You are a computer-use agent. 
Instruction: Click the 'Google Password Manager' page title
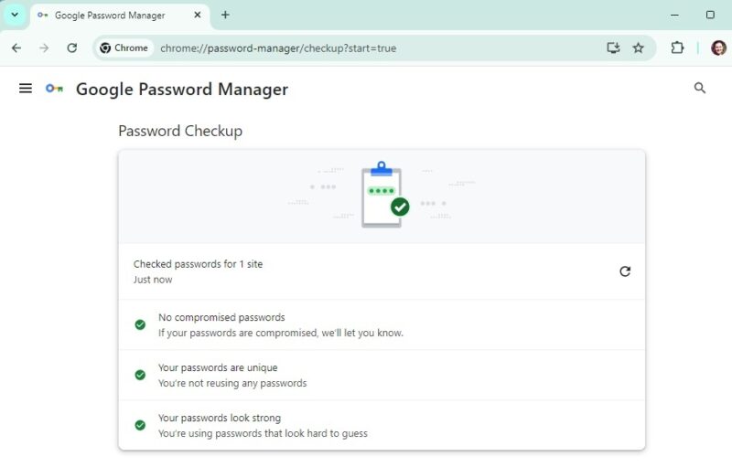tap(182, 89)
